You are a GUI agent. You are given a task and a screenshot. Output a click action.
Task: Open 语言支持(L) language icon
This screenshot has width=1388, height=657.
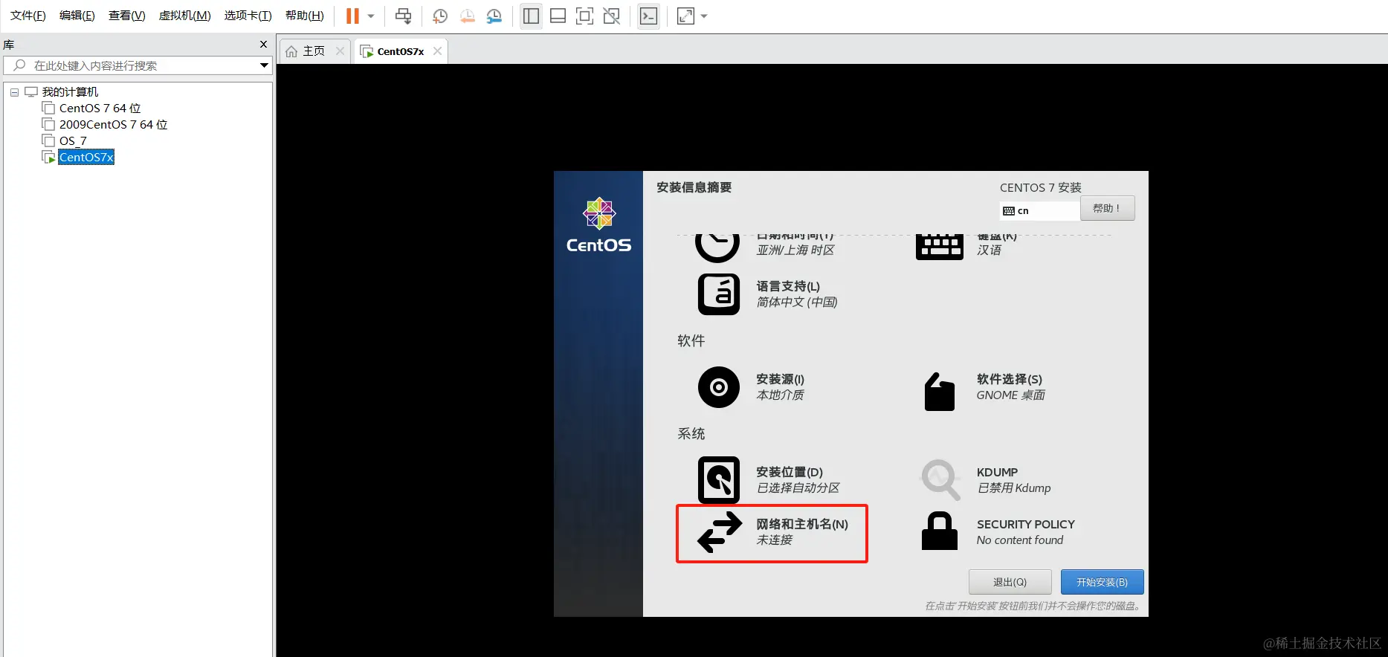click(719, 294)
